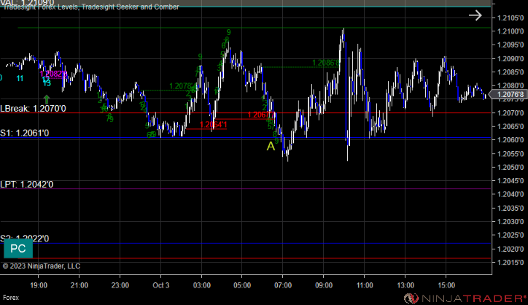The width and height of the screenshot is (528, 305).
Task: Click the 1.2050'0 price axis label
Action: [x=510, y=167]
